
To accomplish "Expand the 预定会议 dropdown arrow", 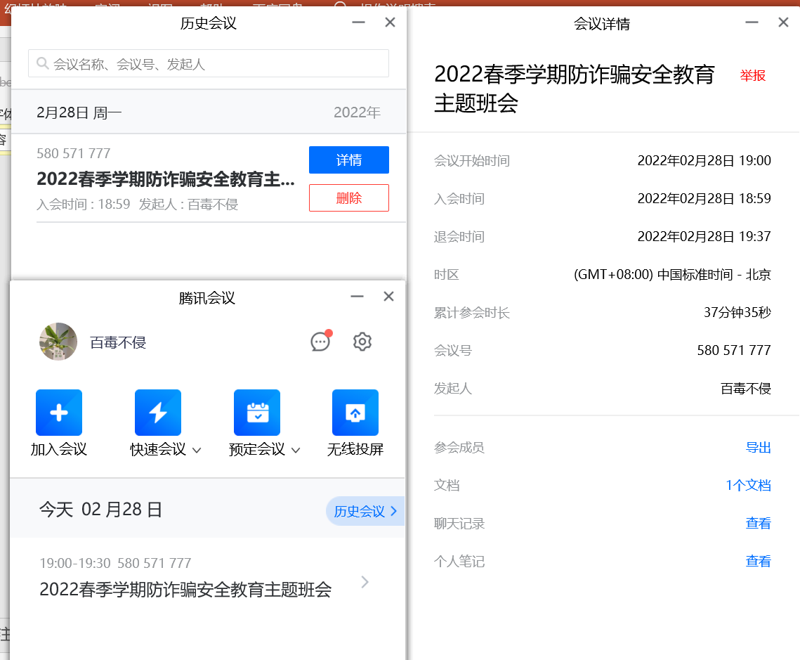I will 296,451.
